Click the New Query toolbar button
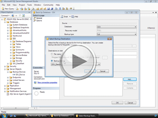The width and height of the screenshot is (158, 118). point(8,9)
